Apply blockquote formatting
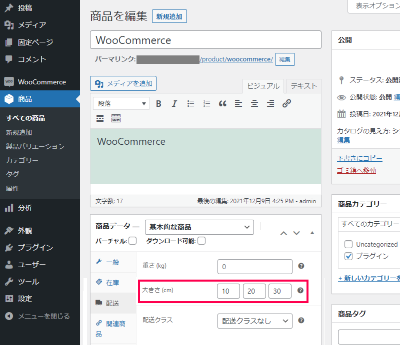Viewport: 400px width, 345px height. click(222, 104)
